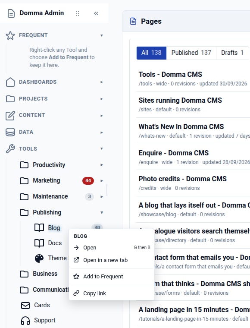Screen dimensions: 250x328
Task: Open the Cards tool in sidebar
Action: point(42,306)
